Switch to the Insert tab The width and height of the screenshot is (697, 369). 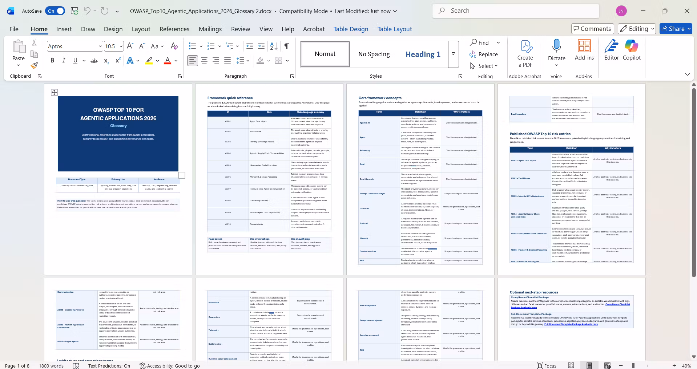click(x=64, y=29)
